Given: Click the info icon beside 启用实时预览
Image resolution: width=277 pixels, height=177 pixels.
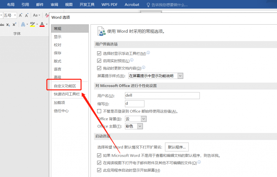Looking at the screenshot, I should coord(132,60).
